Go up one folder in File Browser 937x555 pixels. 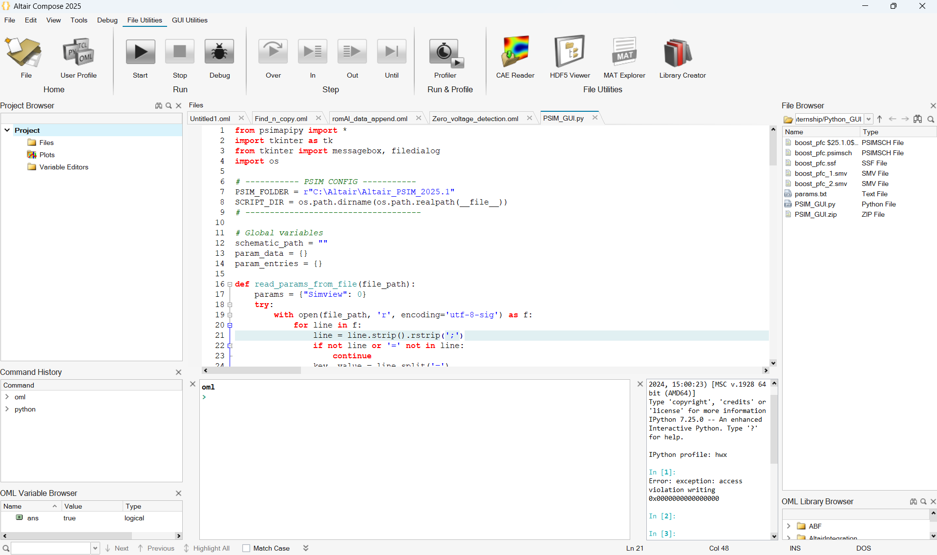pos(879,119)
